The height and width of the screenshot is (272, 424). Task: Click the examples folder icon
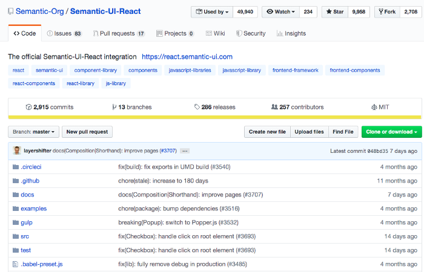[x=16, y=209]
